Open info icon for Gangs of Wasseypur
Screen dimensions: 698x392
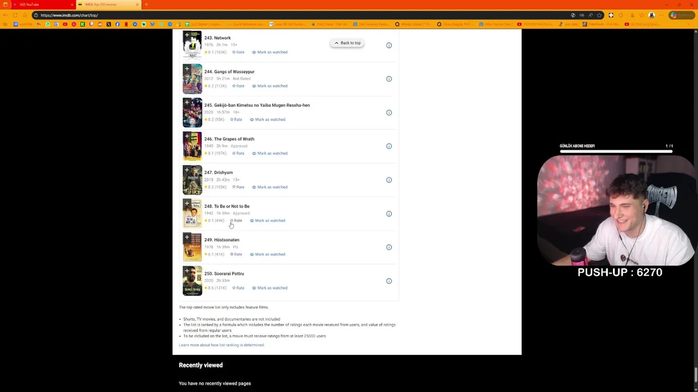tap(389, 79)
